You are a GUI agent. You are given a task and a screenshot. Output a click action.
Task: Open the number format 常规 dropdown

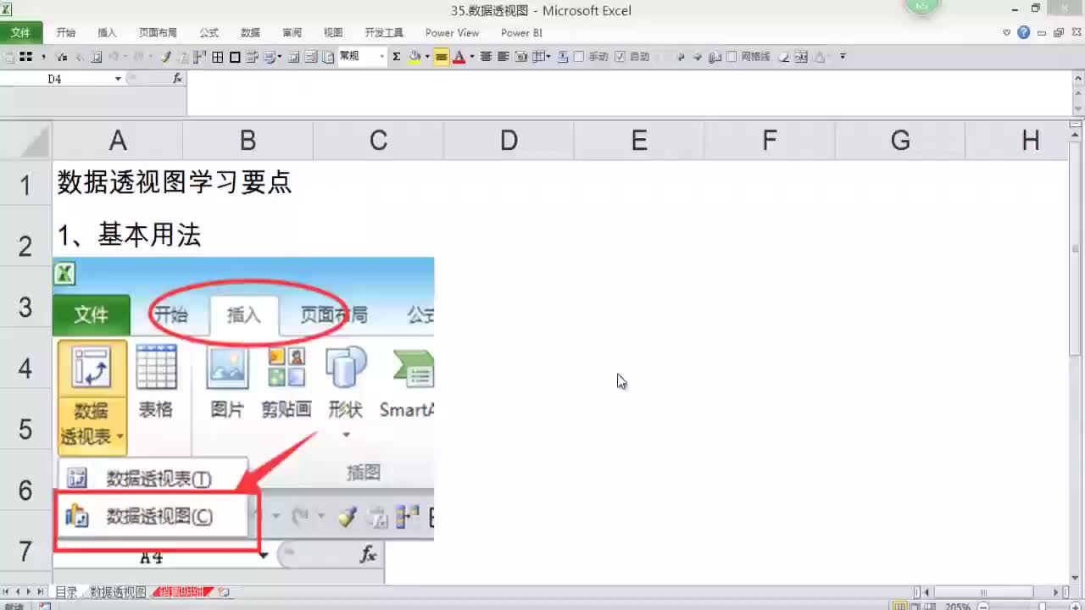(382, 57)
